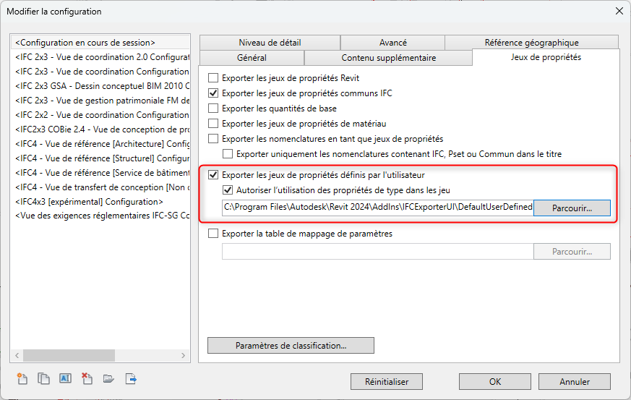Rename the selected configuration
The image size is (631, 400).
(x=65, y=378)
